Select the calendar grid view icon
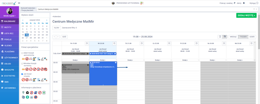Image resolution: width=260 pixels, height=104 pixels. pyautogui.click(x=225, y=37)
